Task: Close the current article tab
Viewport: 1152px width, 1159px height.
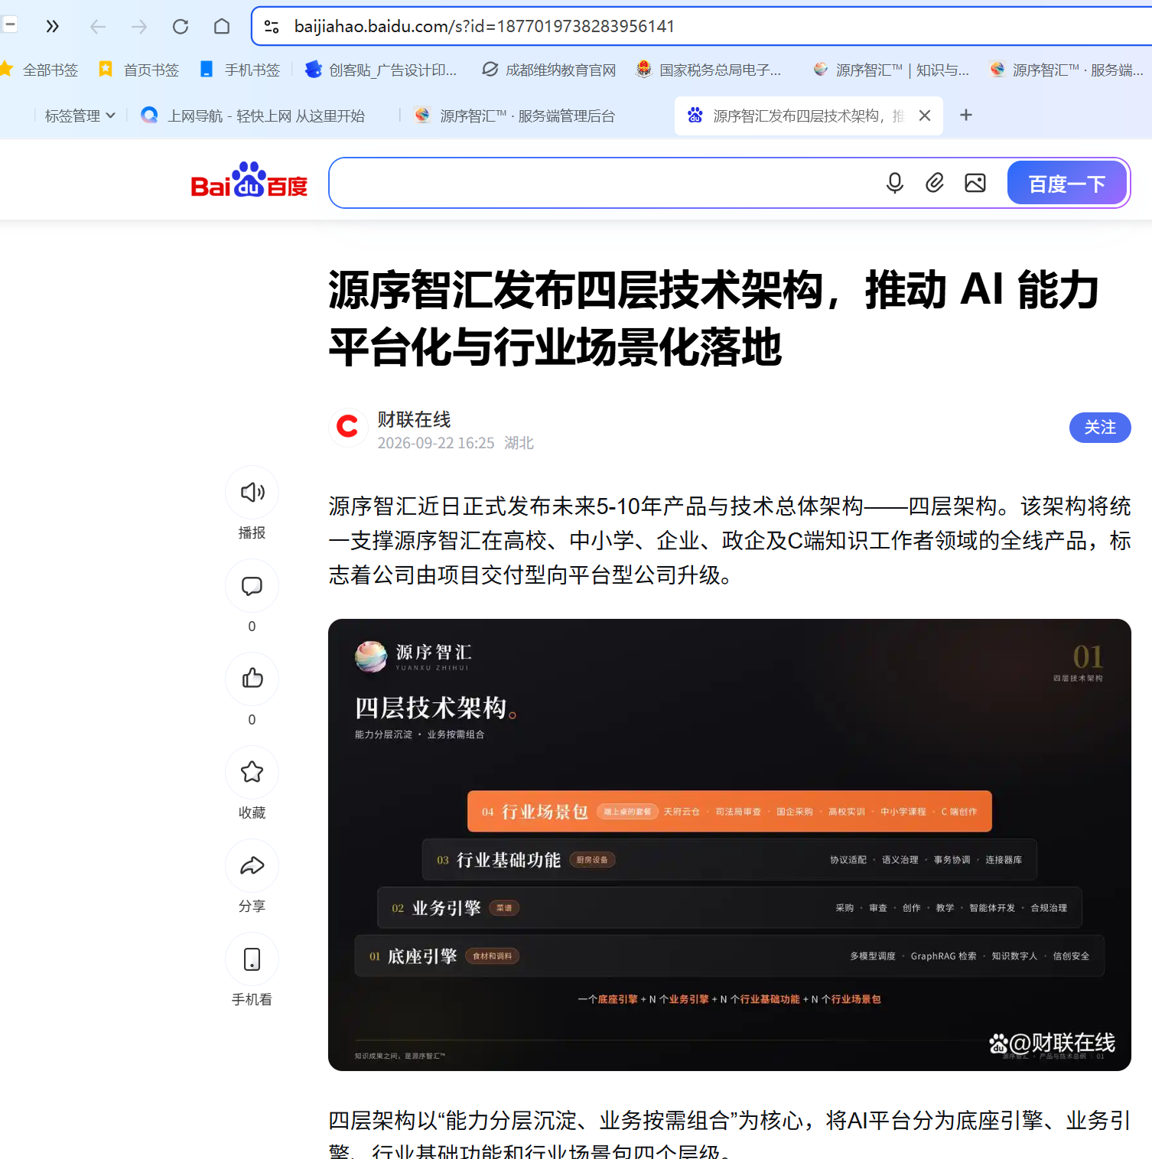Action: tap(925, 116)
